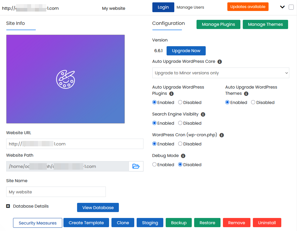The image size is (297, 231).
Task: Open Manage Users link
Action: click(x=190, y=7)
